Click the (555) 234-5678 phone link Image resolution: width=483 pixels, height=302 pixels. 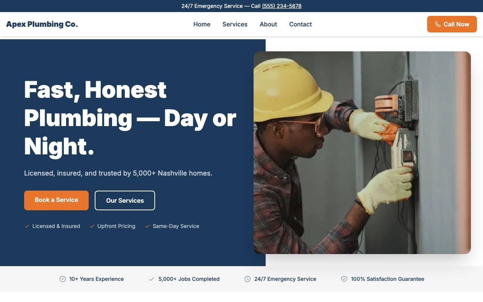pyautogui.click(x=281, y=6)
